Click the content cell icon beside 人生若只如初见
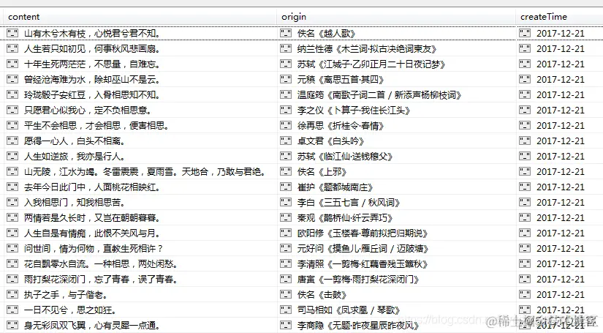 (12, 48)
